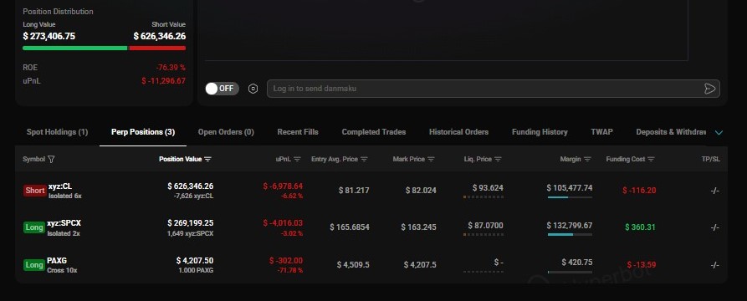Open the Recent Fills tab
This screenshot has width=747, height=301.
point(298,132)
